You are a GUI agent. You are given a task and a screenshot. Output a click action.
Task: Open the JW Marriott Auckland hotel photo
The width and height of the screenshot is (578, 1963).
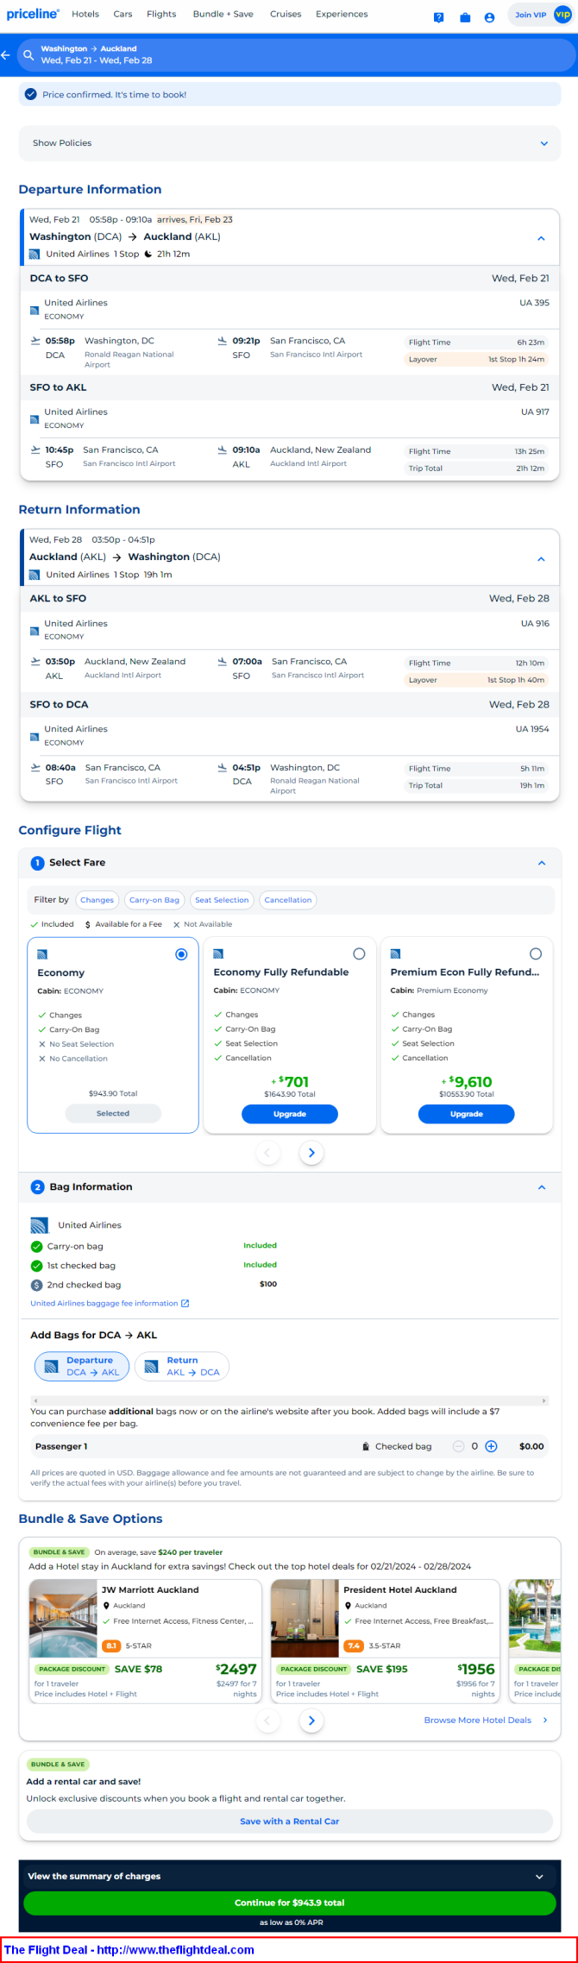coord(63,1619)
